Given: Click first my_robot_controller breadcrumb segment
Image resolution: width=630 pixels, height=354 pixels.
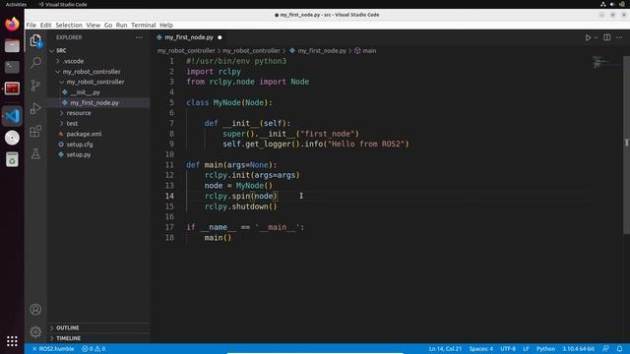Looking at the screenshot, I should pyautogui.click(x=186, y=51).
